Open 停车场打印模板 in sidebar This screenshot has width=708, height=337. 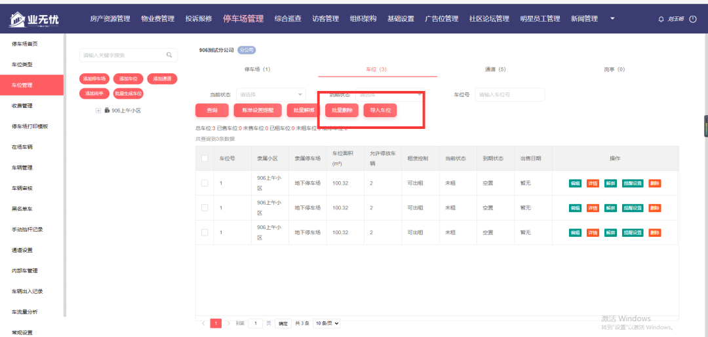pos(29,126)
